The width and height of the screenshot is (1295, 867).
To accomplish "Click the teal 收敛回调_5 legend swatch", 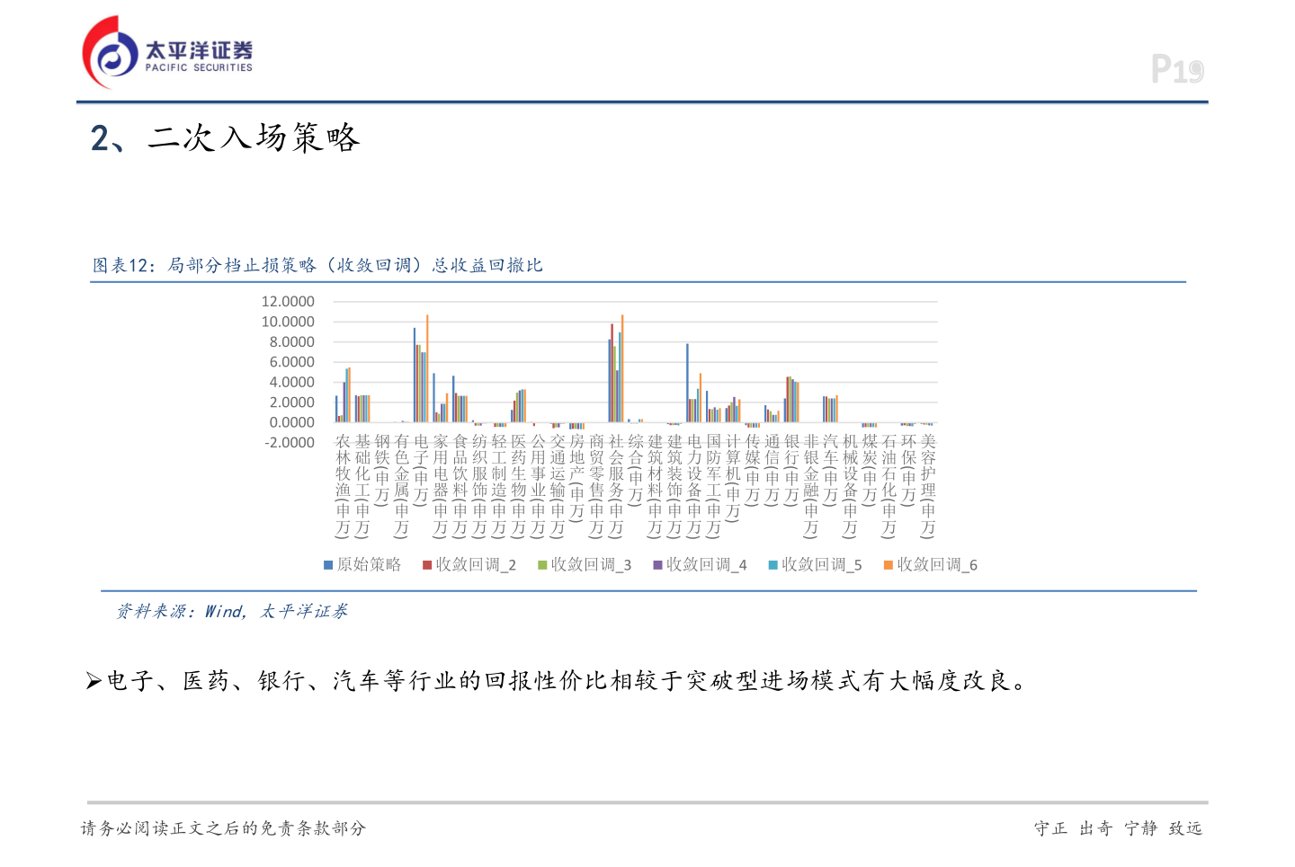I will (773, 565).
